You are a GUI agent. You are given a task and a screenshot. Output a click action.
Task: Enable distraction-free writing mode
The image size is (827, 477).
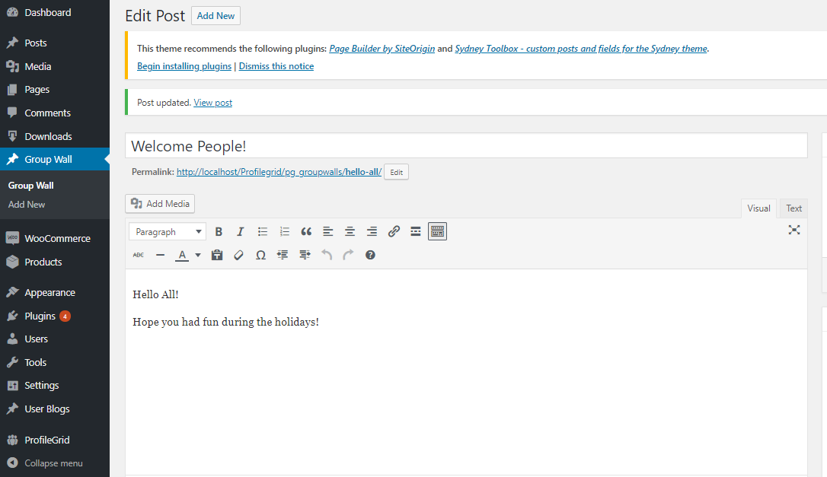click(x=794, y=230)
